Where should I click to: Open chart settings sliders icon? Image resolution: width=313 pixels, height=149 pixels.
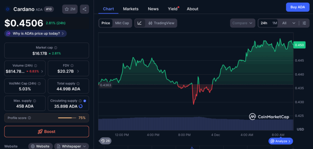[304, 23]
